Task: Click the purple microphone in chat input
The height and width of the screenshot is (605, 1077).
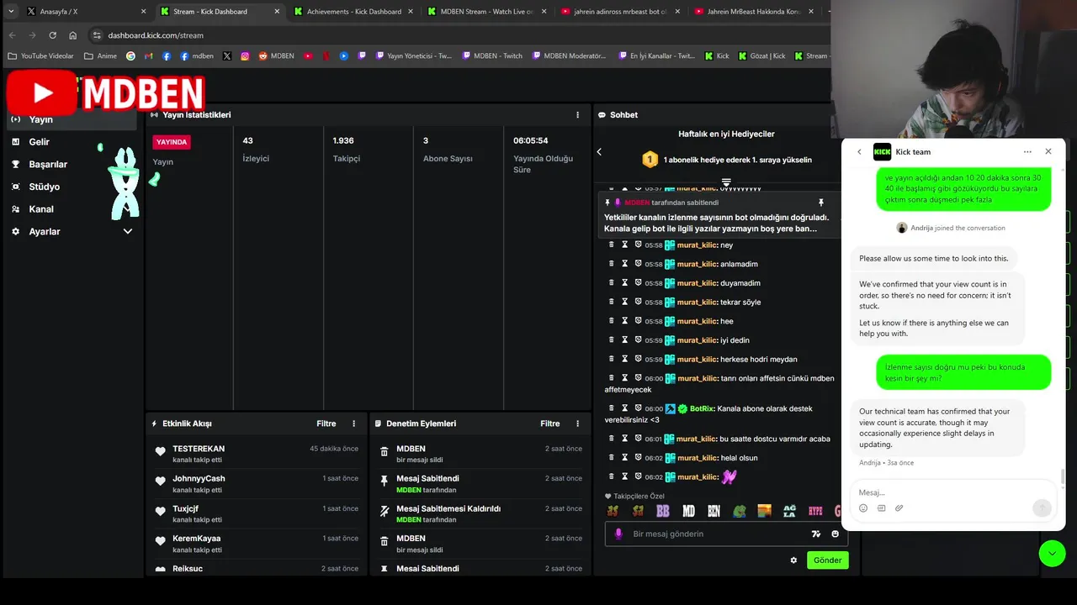Action: coord(618,534)
